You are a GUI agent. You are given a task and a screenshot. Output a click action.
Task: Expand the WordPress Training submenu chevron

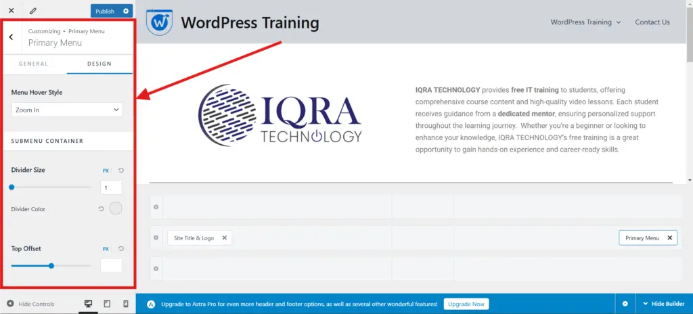(619, 22)
